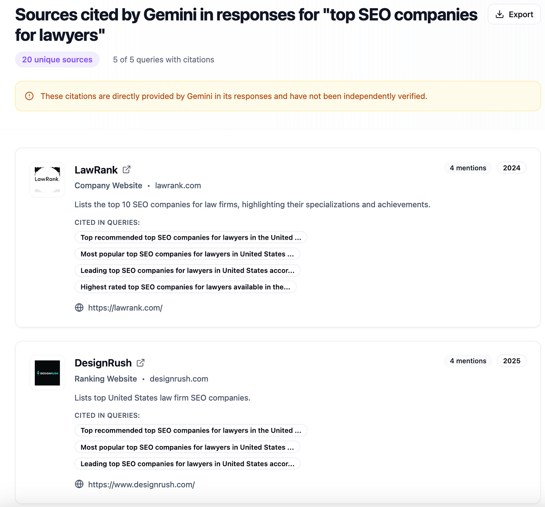Viewport: 545px width, 507px height.
Task: Click the globe icon beside designrush.com URL
Action: (x=79, y=484)
